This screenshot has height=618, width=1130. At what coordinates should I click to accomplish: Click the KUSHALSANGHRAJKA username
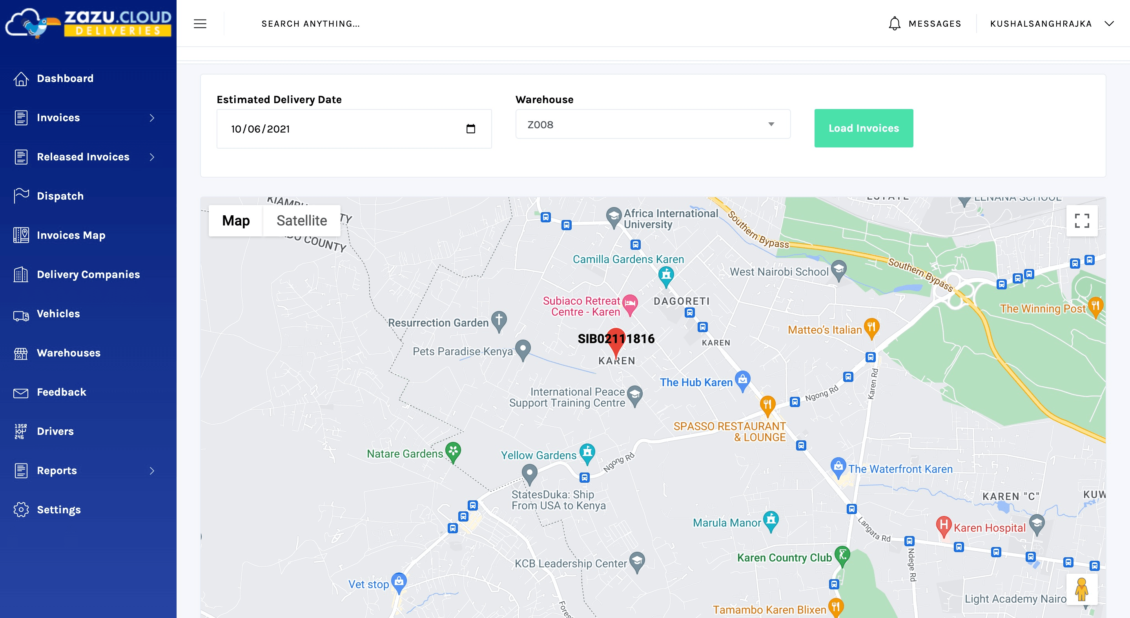(x=1041, y=24)
